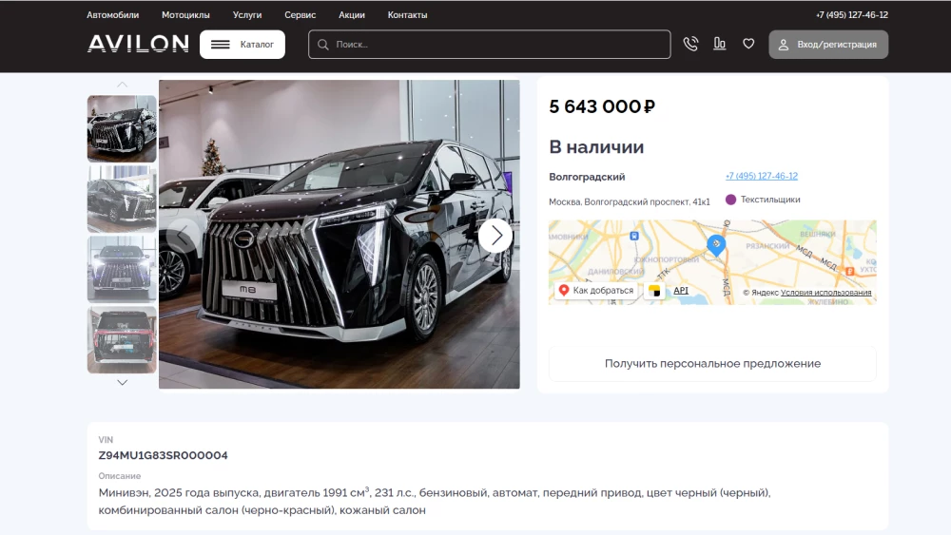Click hamburger icon inside Каталог button
Image resolution: width=951 pixels, height=535 pixels.
pos(221,45)
